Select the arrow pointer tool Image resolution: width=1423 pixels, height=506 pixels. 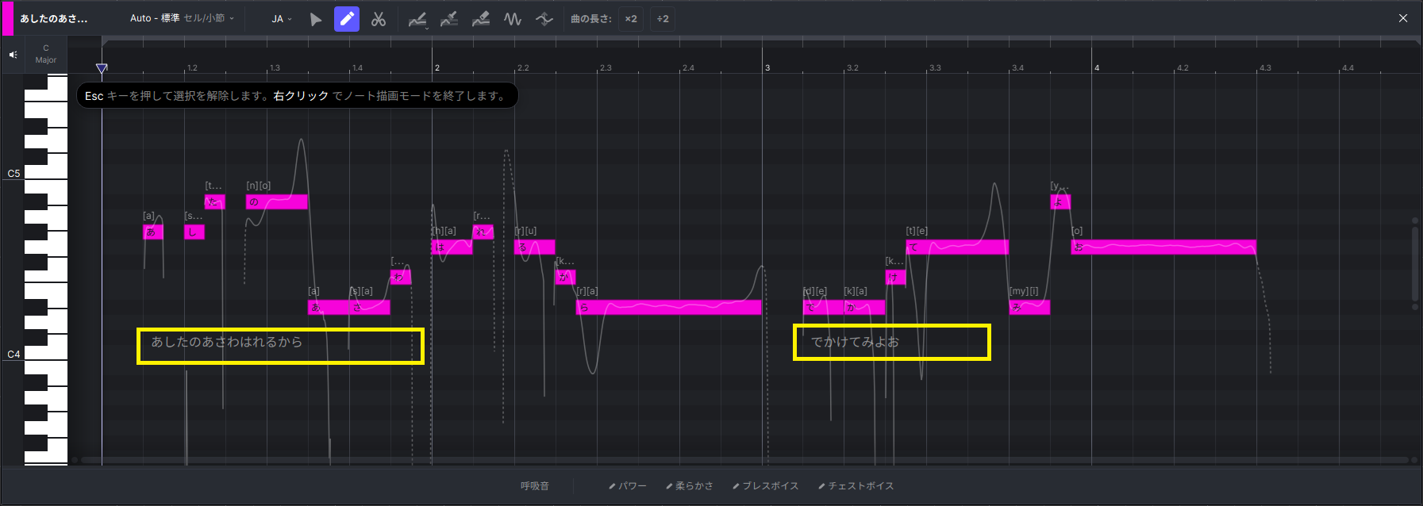[316, 19]
